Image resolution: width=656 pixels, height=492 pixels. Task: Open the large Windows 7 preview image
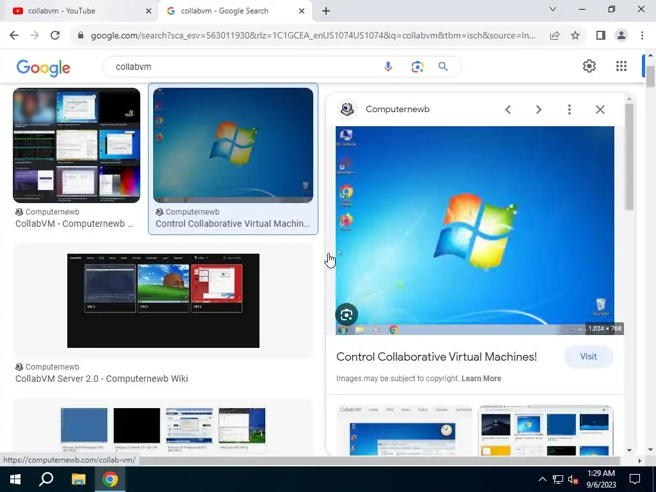[475, 230]
